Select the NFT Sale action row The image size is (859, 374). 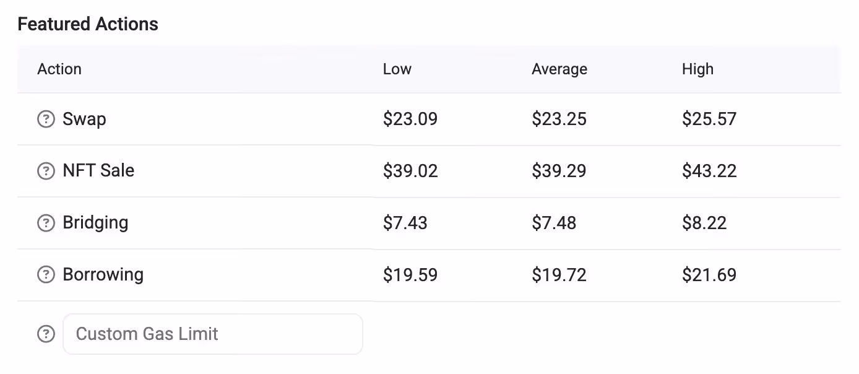(x=248, y=171)
